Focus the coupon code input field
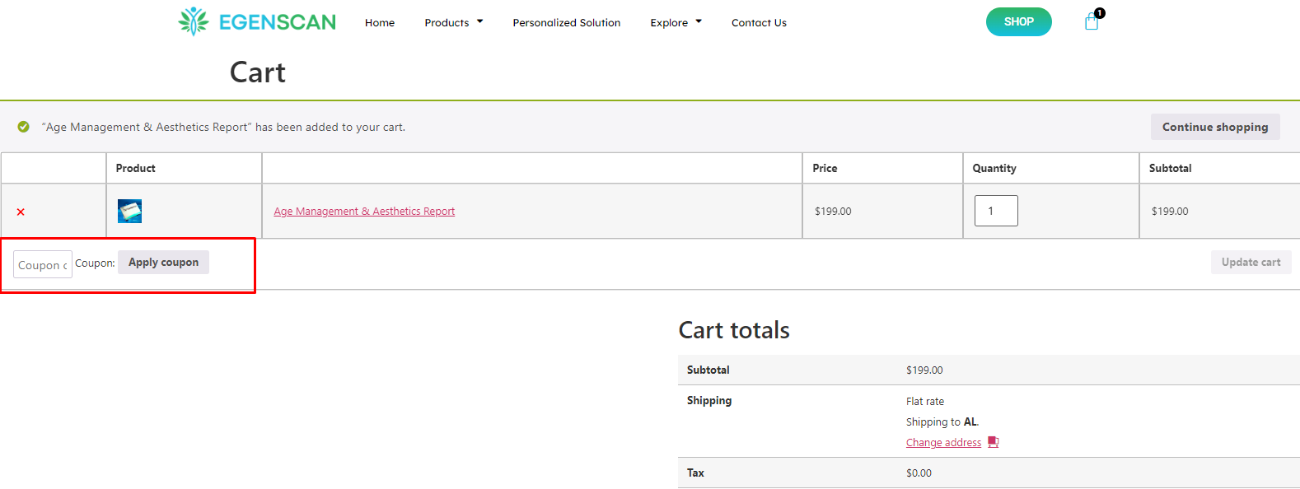 (x=43, y=264)
